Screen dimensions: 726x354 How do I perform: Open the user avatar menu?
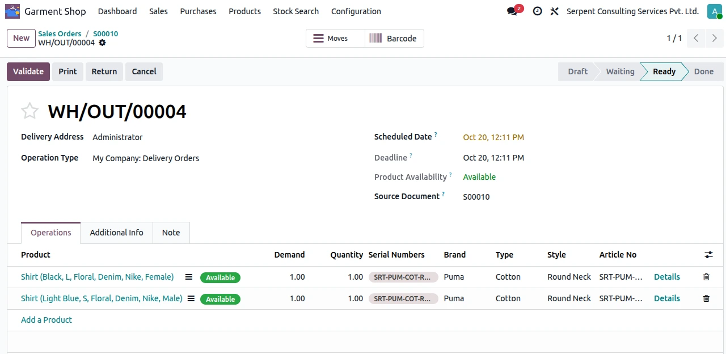714,11
